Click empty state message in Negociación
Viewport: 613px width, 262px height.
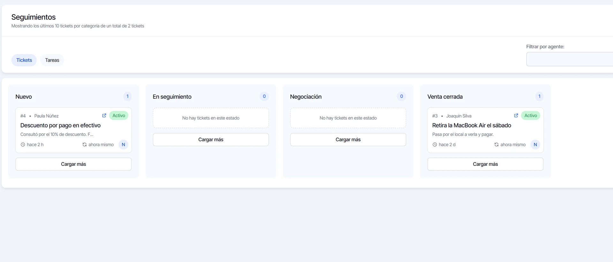[x=348, y=118]
